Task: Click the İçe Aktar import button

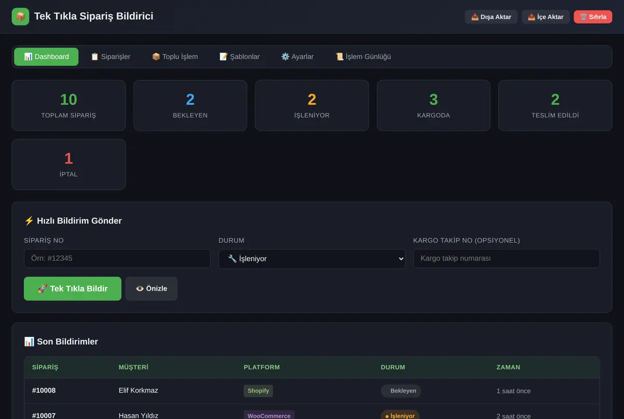Action: coord(545,17)
